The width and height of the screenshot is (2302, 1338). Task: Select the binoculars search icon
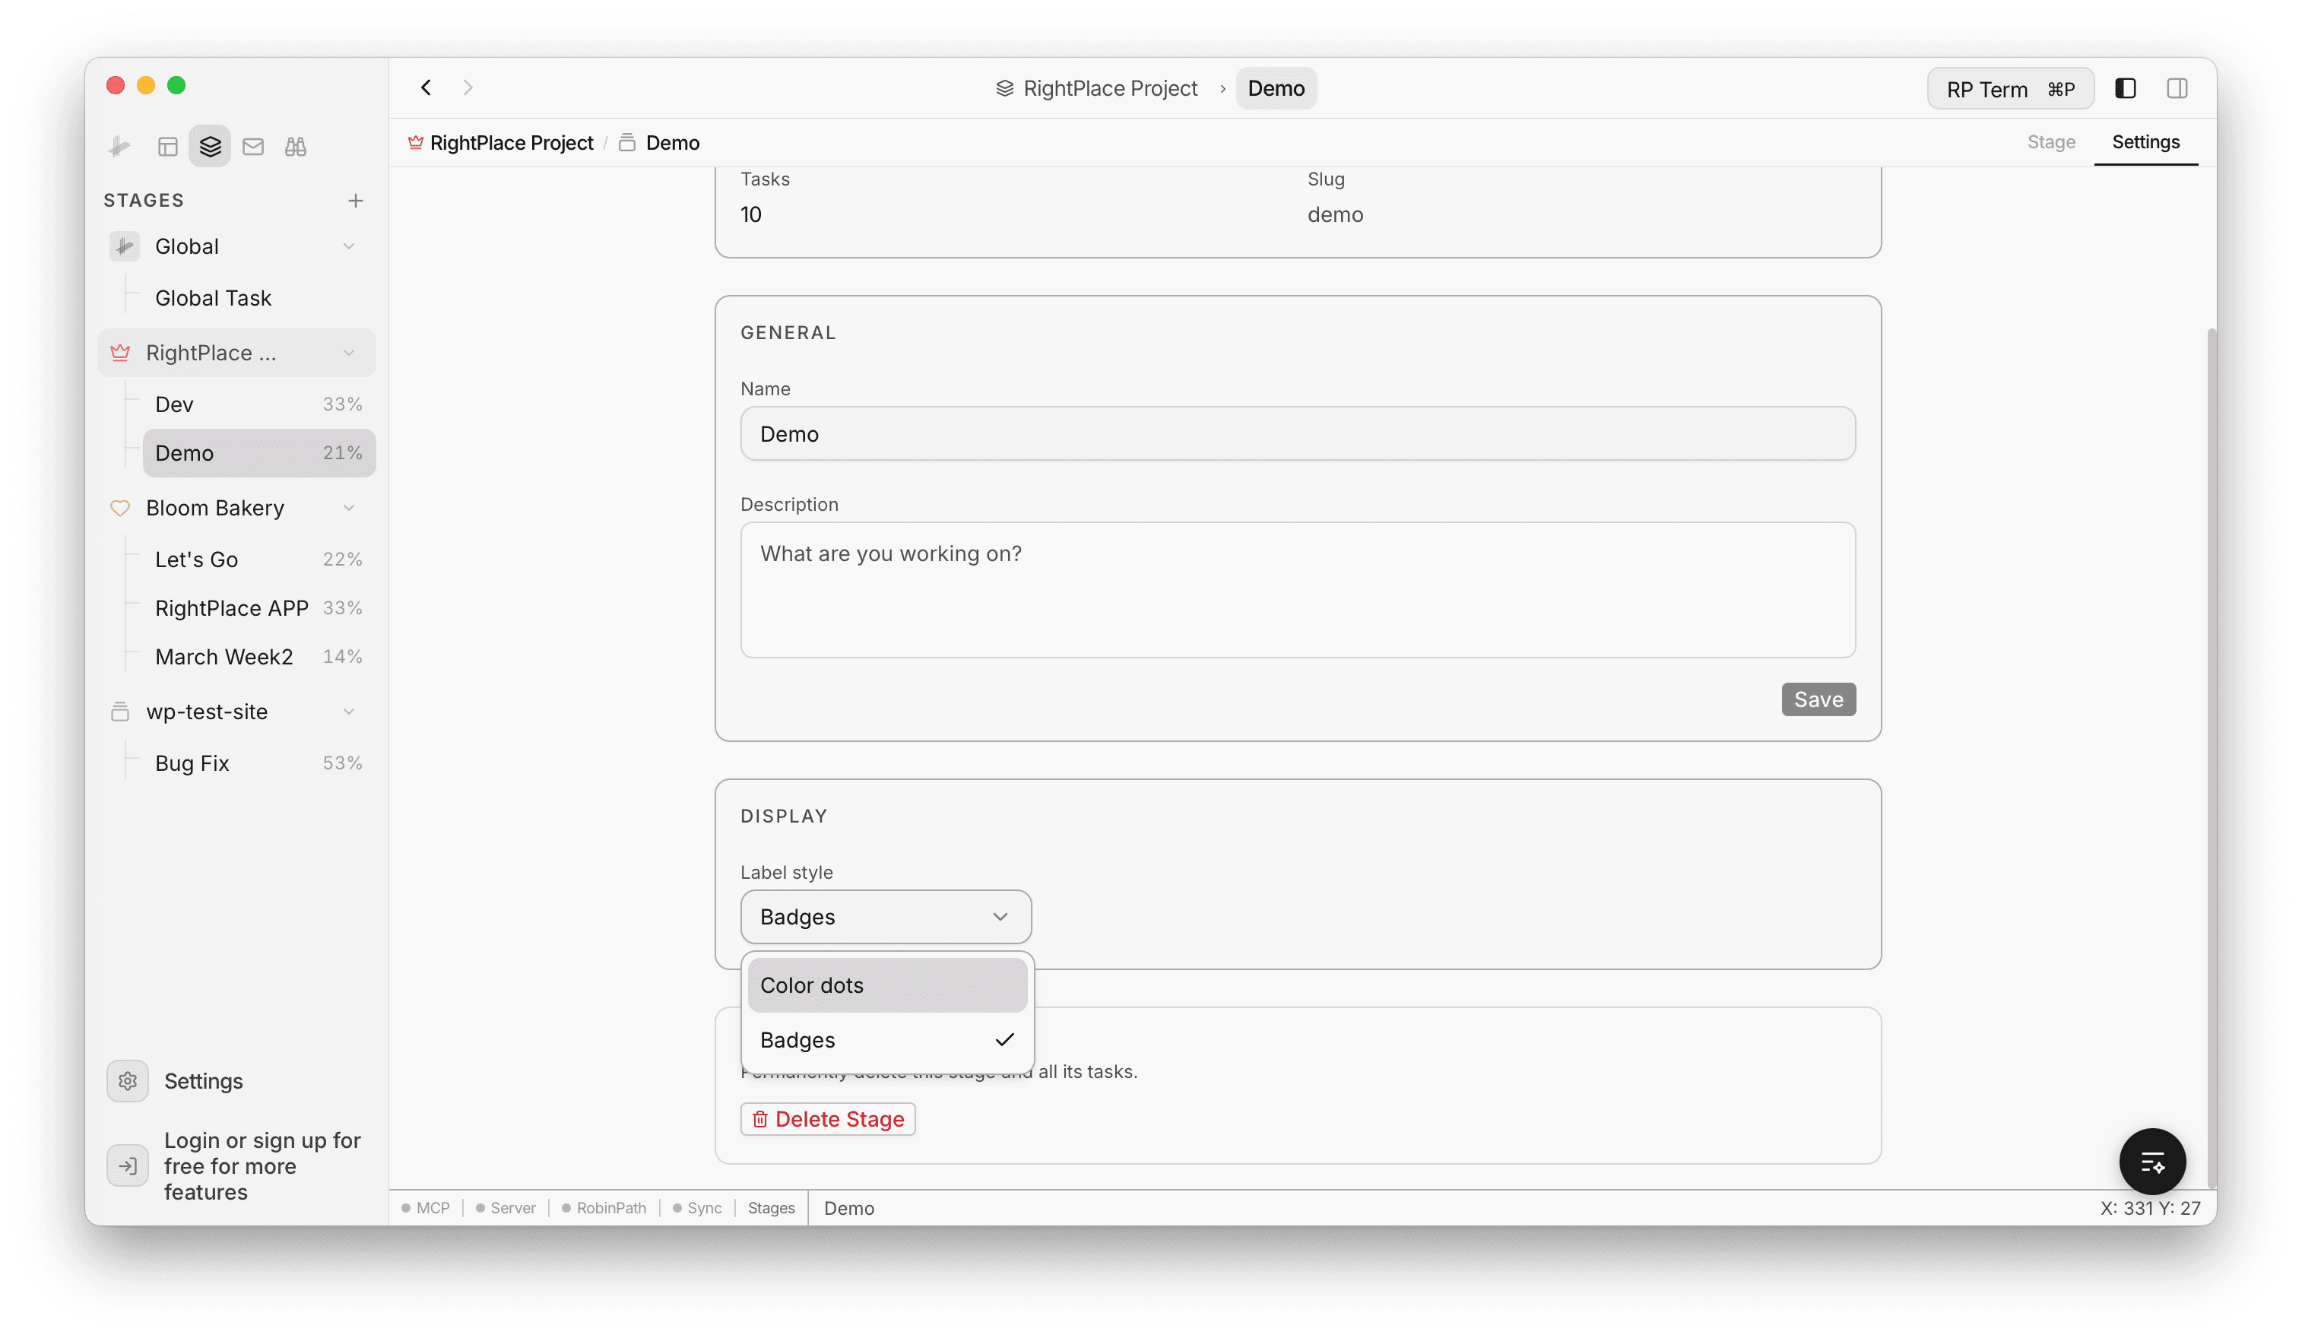pos(295,146)
